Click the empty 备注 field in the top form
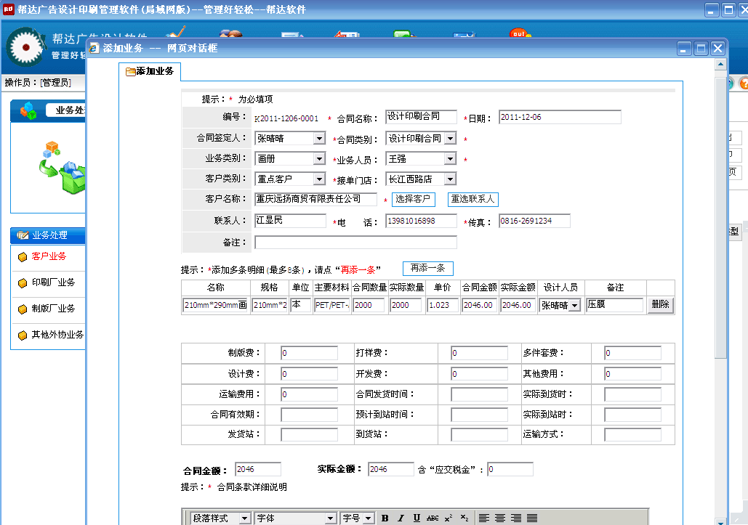The height and width of the screenshot is (525, 748). point(355,243)
